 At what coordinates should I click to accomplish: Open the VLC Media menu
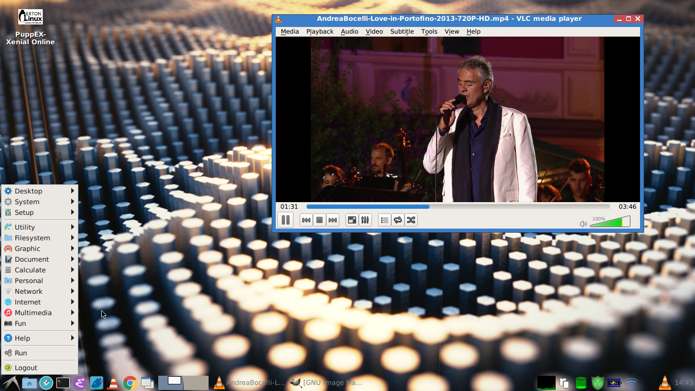(x=290, y=32)
